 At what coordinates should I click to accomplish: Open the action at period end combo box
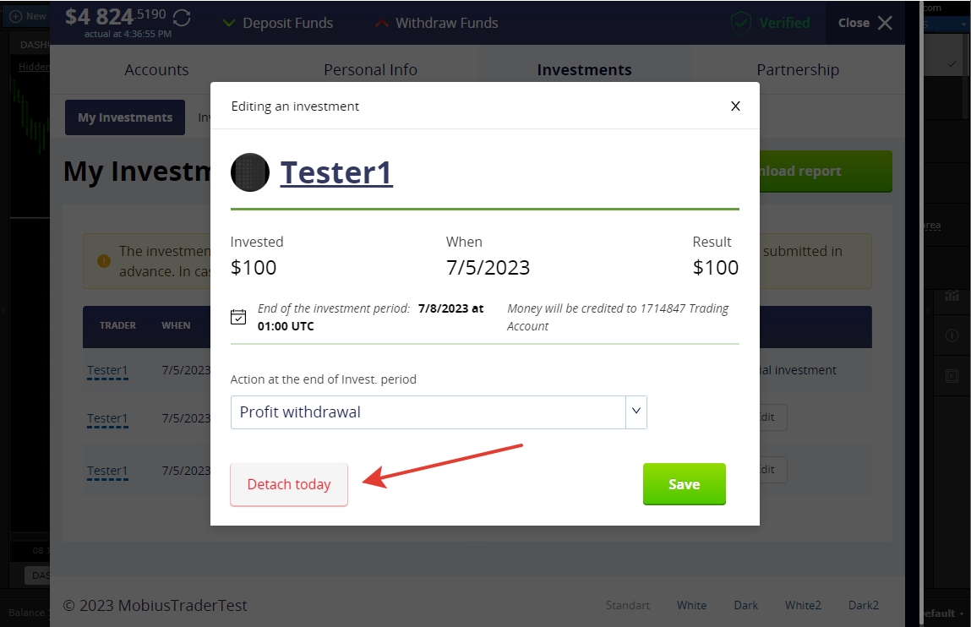coord(439,412)
